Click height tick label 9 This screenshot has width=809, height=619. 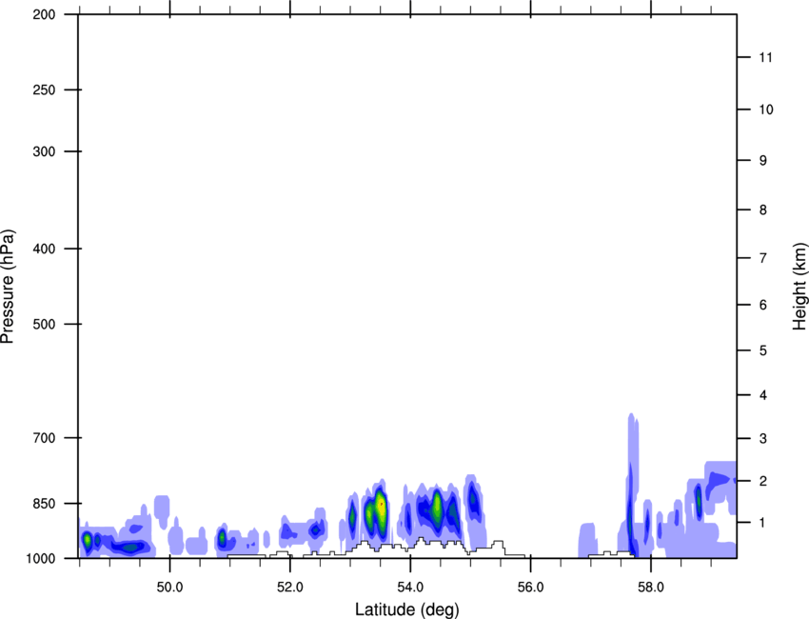(x=763, y=161)
